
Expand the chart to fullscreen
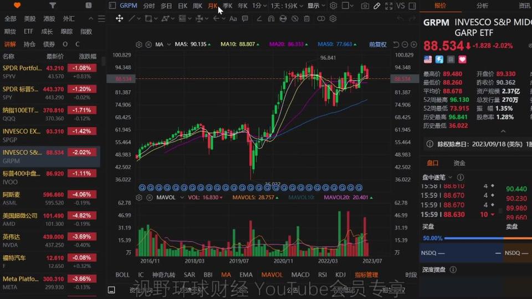coord(389,6)
